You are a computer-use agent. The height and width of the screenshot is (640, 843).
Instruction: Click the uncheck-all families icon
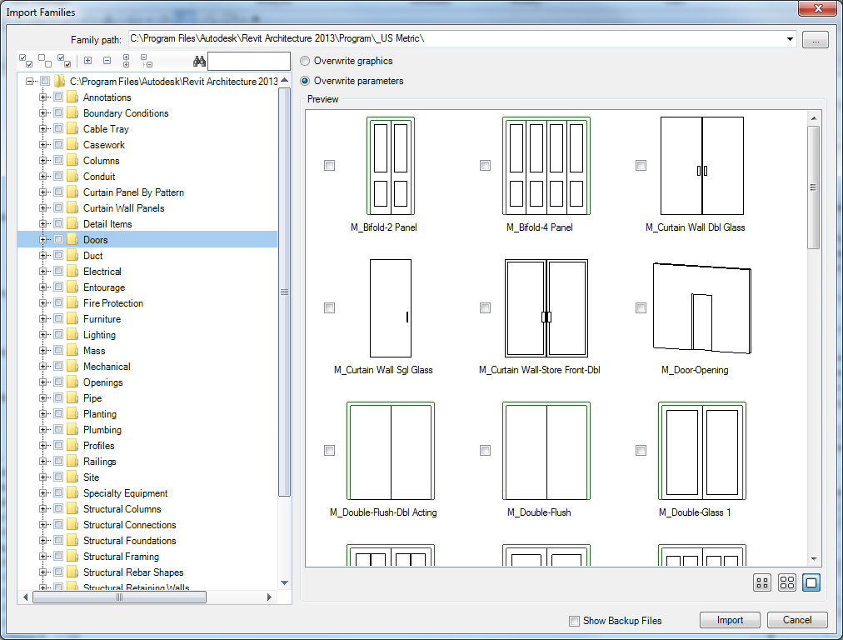[x=44, y=61]
